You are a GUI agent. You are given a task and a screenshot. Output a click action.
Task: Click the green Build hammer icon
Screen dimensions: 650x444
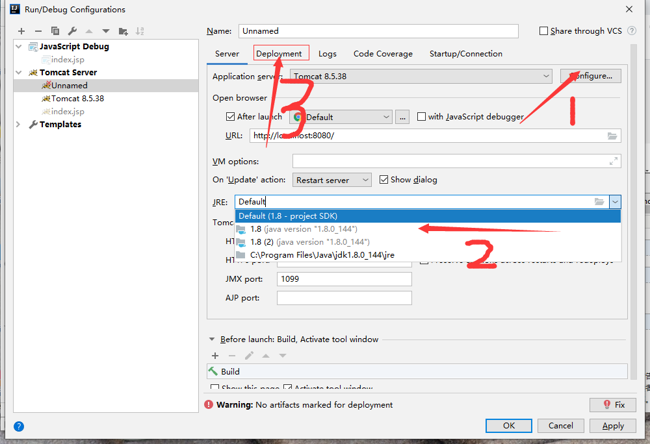point(213,371)
